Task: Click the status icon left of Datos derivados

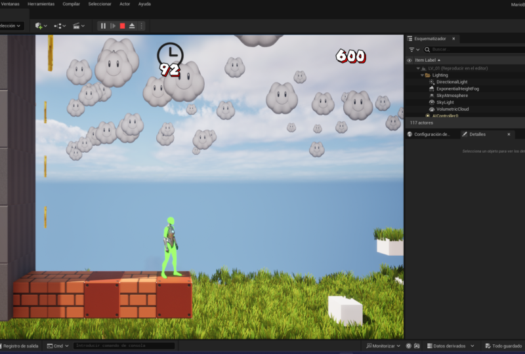Action: pos(417,346)
